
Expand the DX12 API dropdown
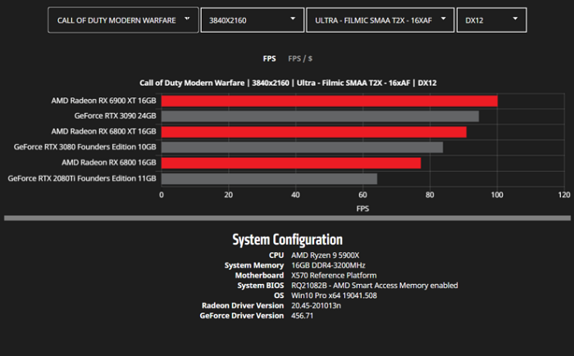(x=491, y=20)
